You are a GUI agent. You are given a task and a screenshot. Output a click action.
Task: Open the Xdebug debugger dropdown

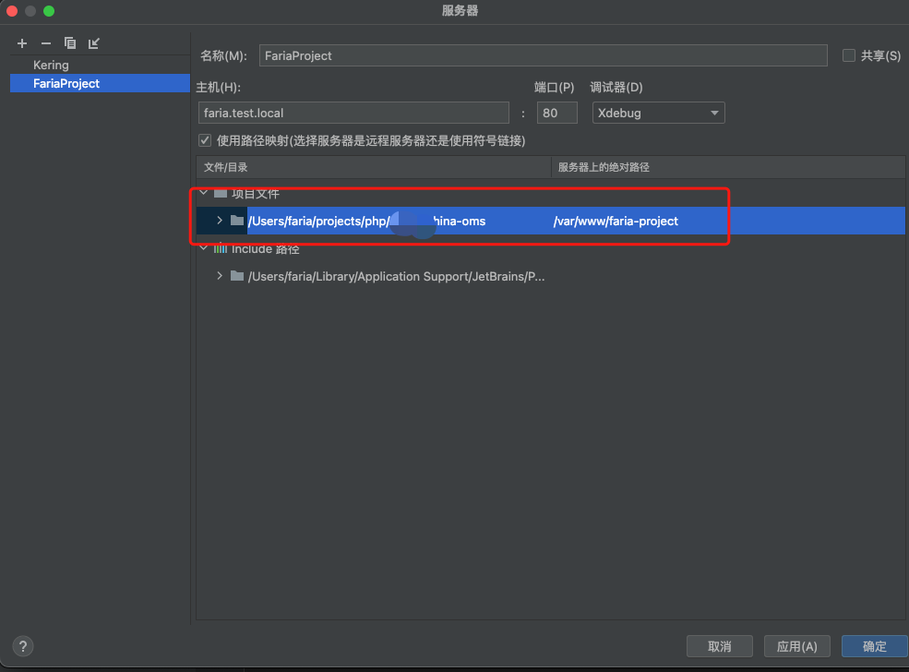(658, 113)
